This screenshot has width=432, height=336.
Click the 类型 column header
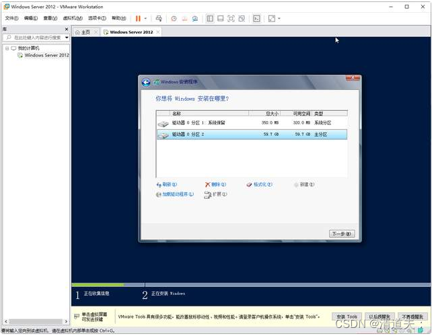point(330,114)
